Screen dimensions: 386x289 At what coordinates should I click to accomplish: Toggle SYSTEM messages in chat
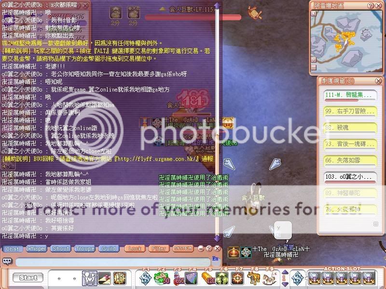(x=183, y=249)
